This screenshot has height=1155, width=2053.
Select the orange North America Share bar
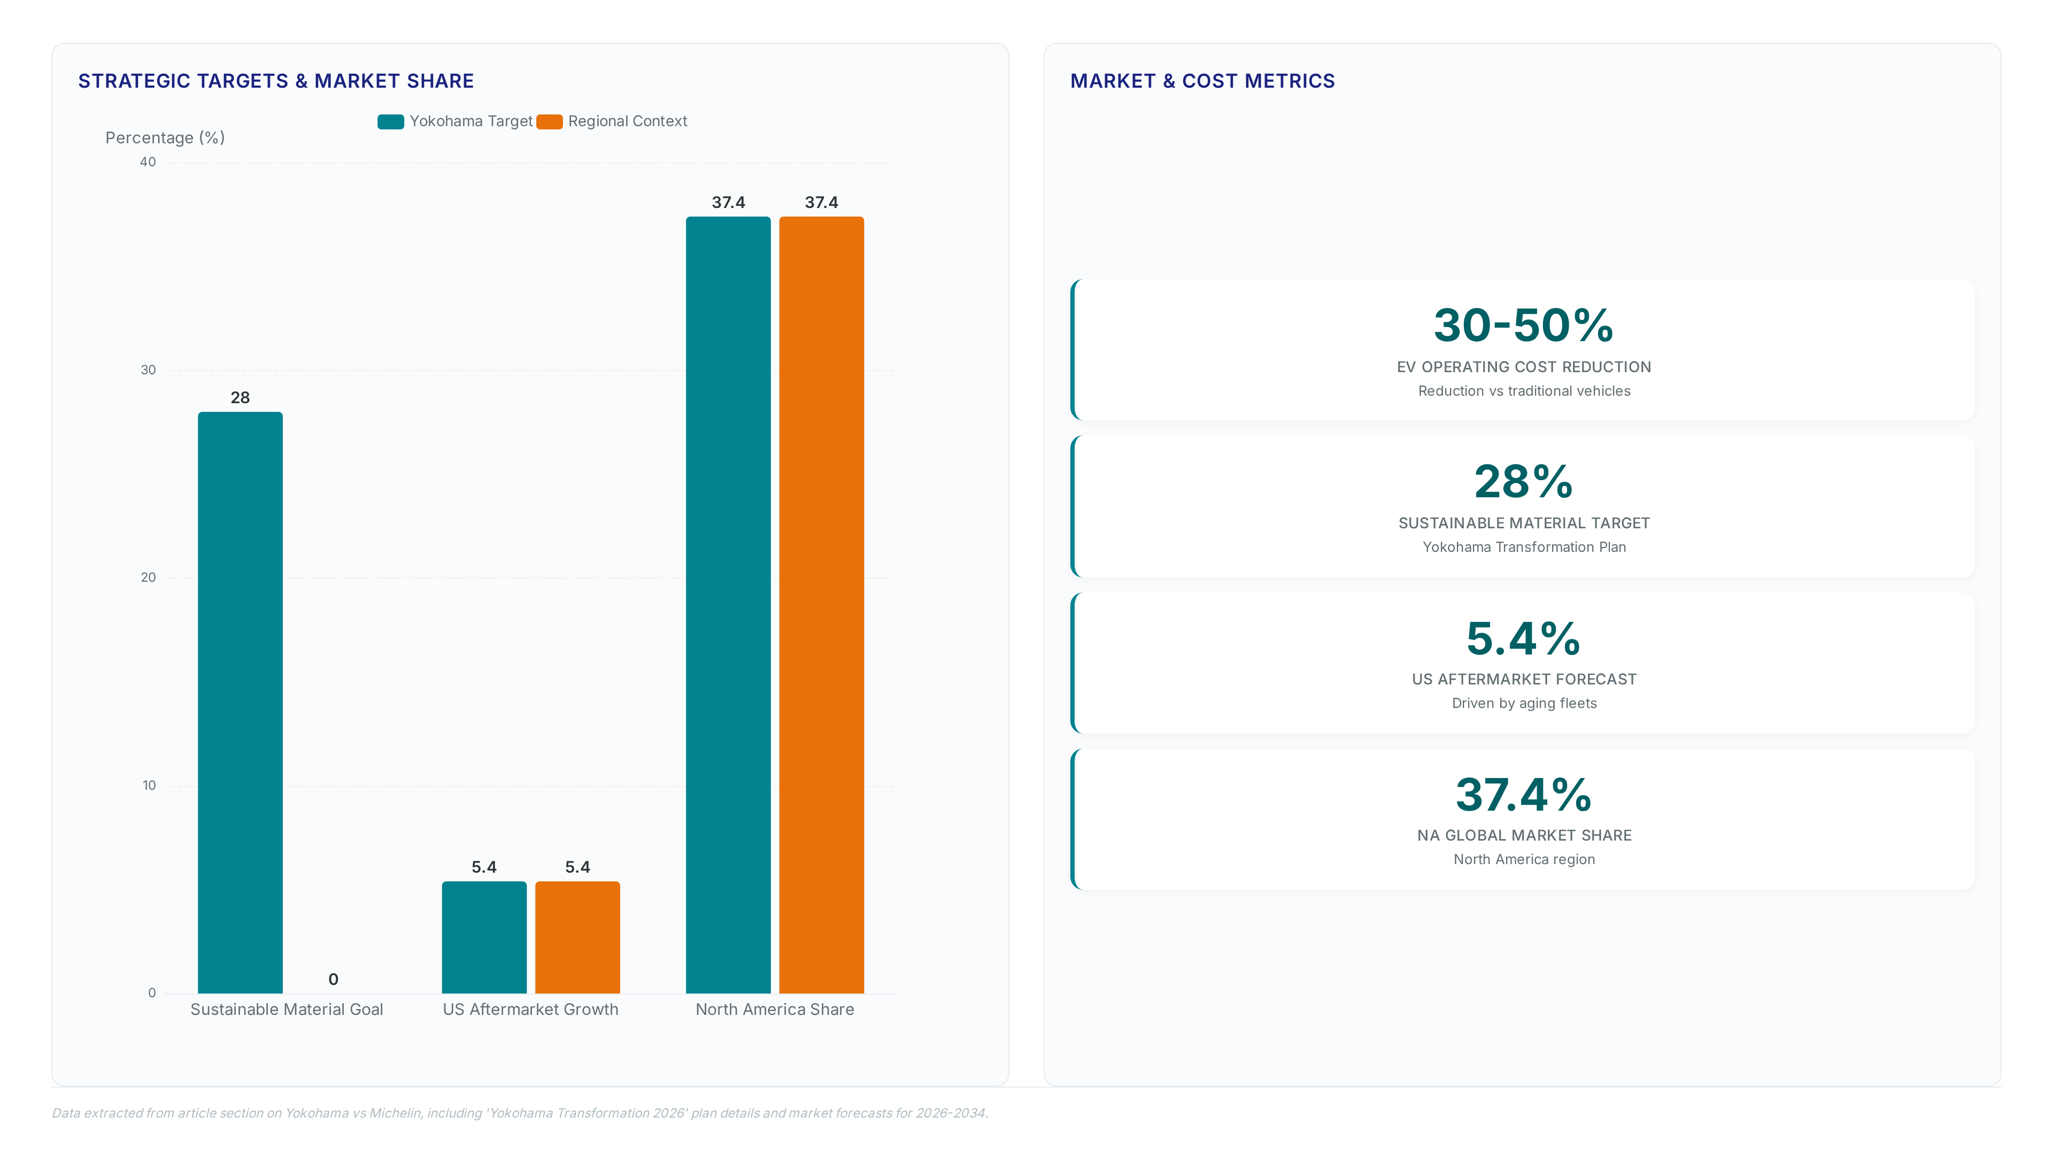point(822,605)
